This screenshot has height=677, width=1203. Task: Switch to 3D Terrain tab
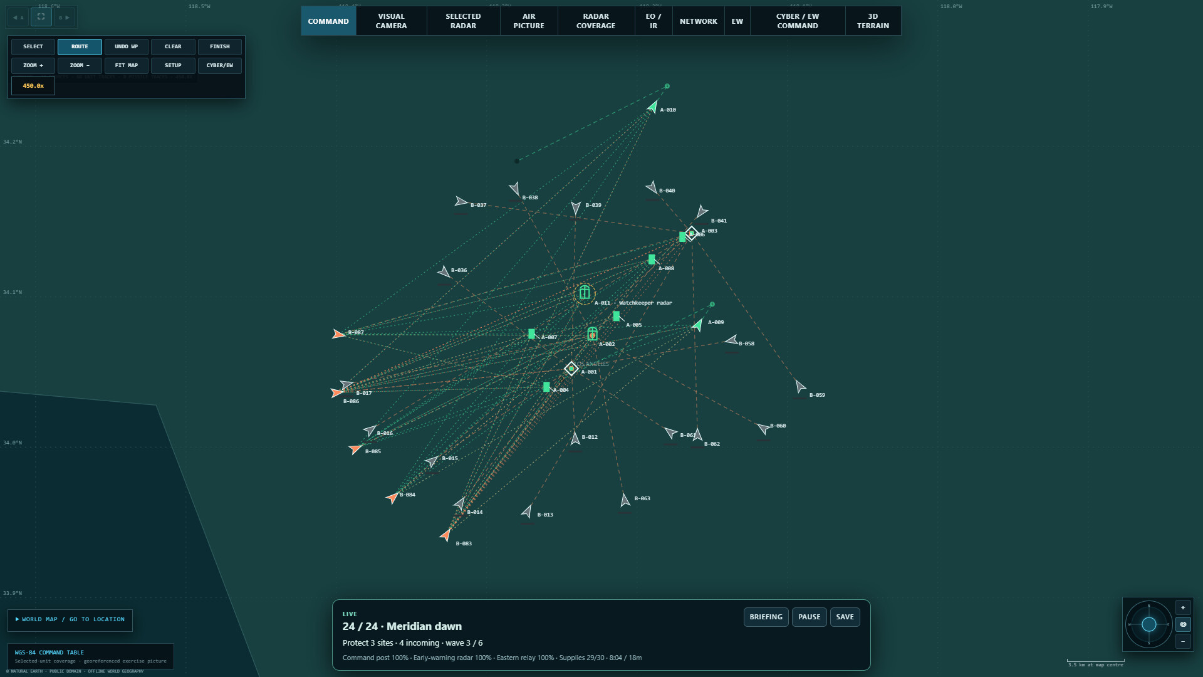tap(873, 21)
